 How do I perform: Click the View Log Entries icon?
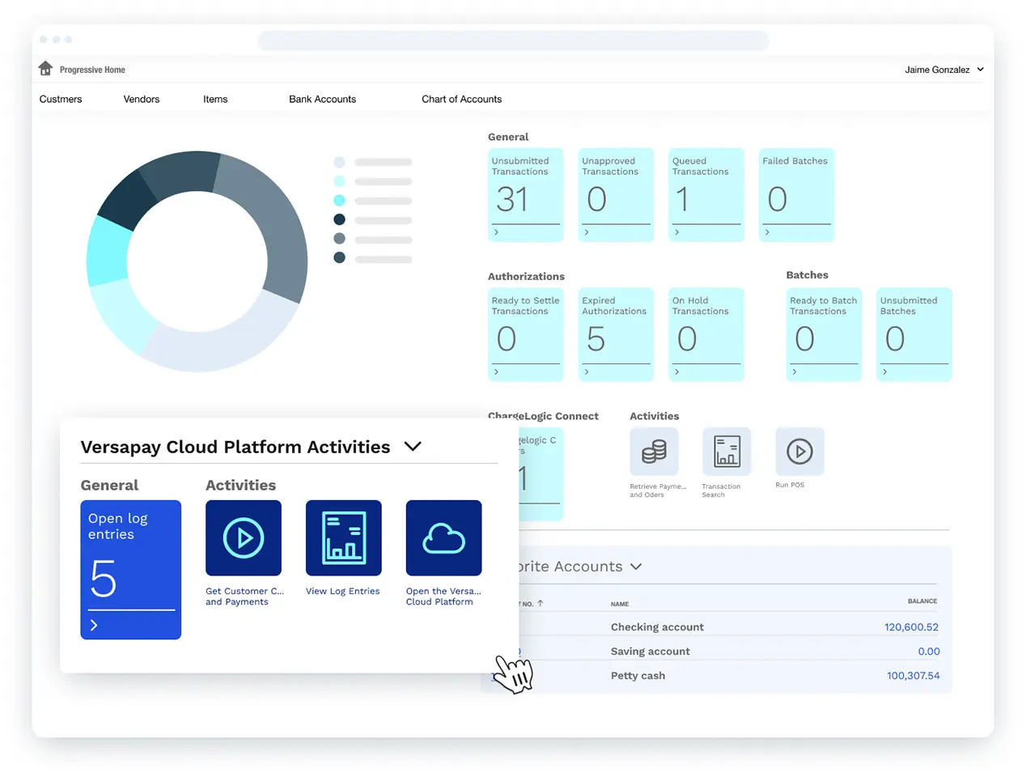click(x=343, y=537)
